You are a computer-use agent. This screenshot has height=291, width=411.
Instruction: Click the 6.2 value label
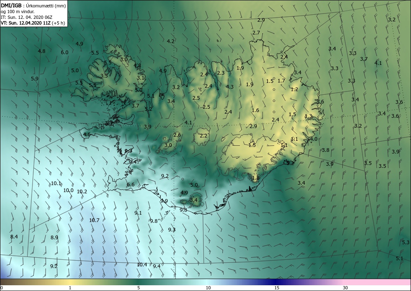pyautogui.click(x=109, y=124)
